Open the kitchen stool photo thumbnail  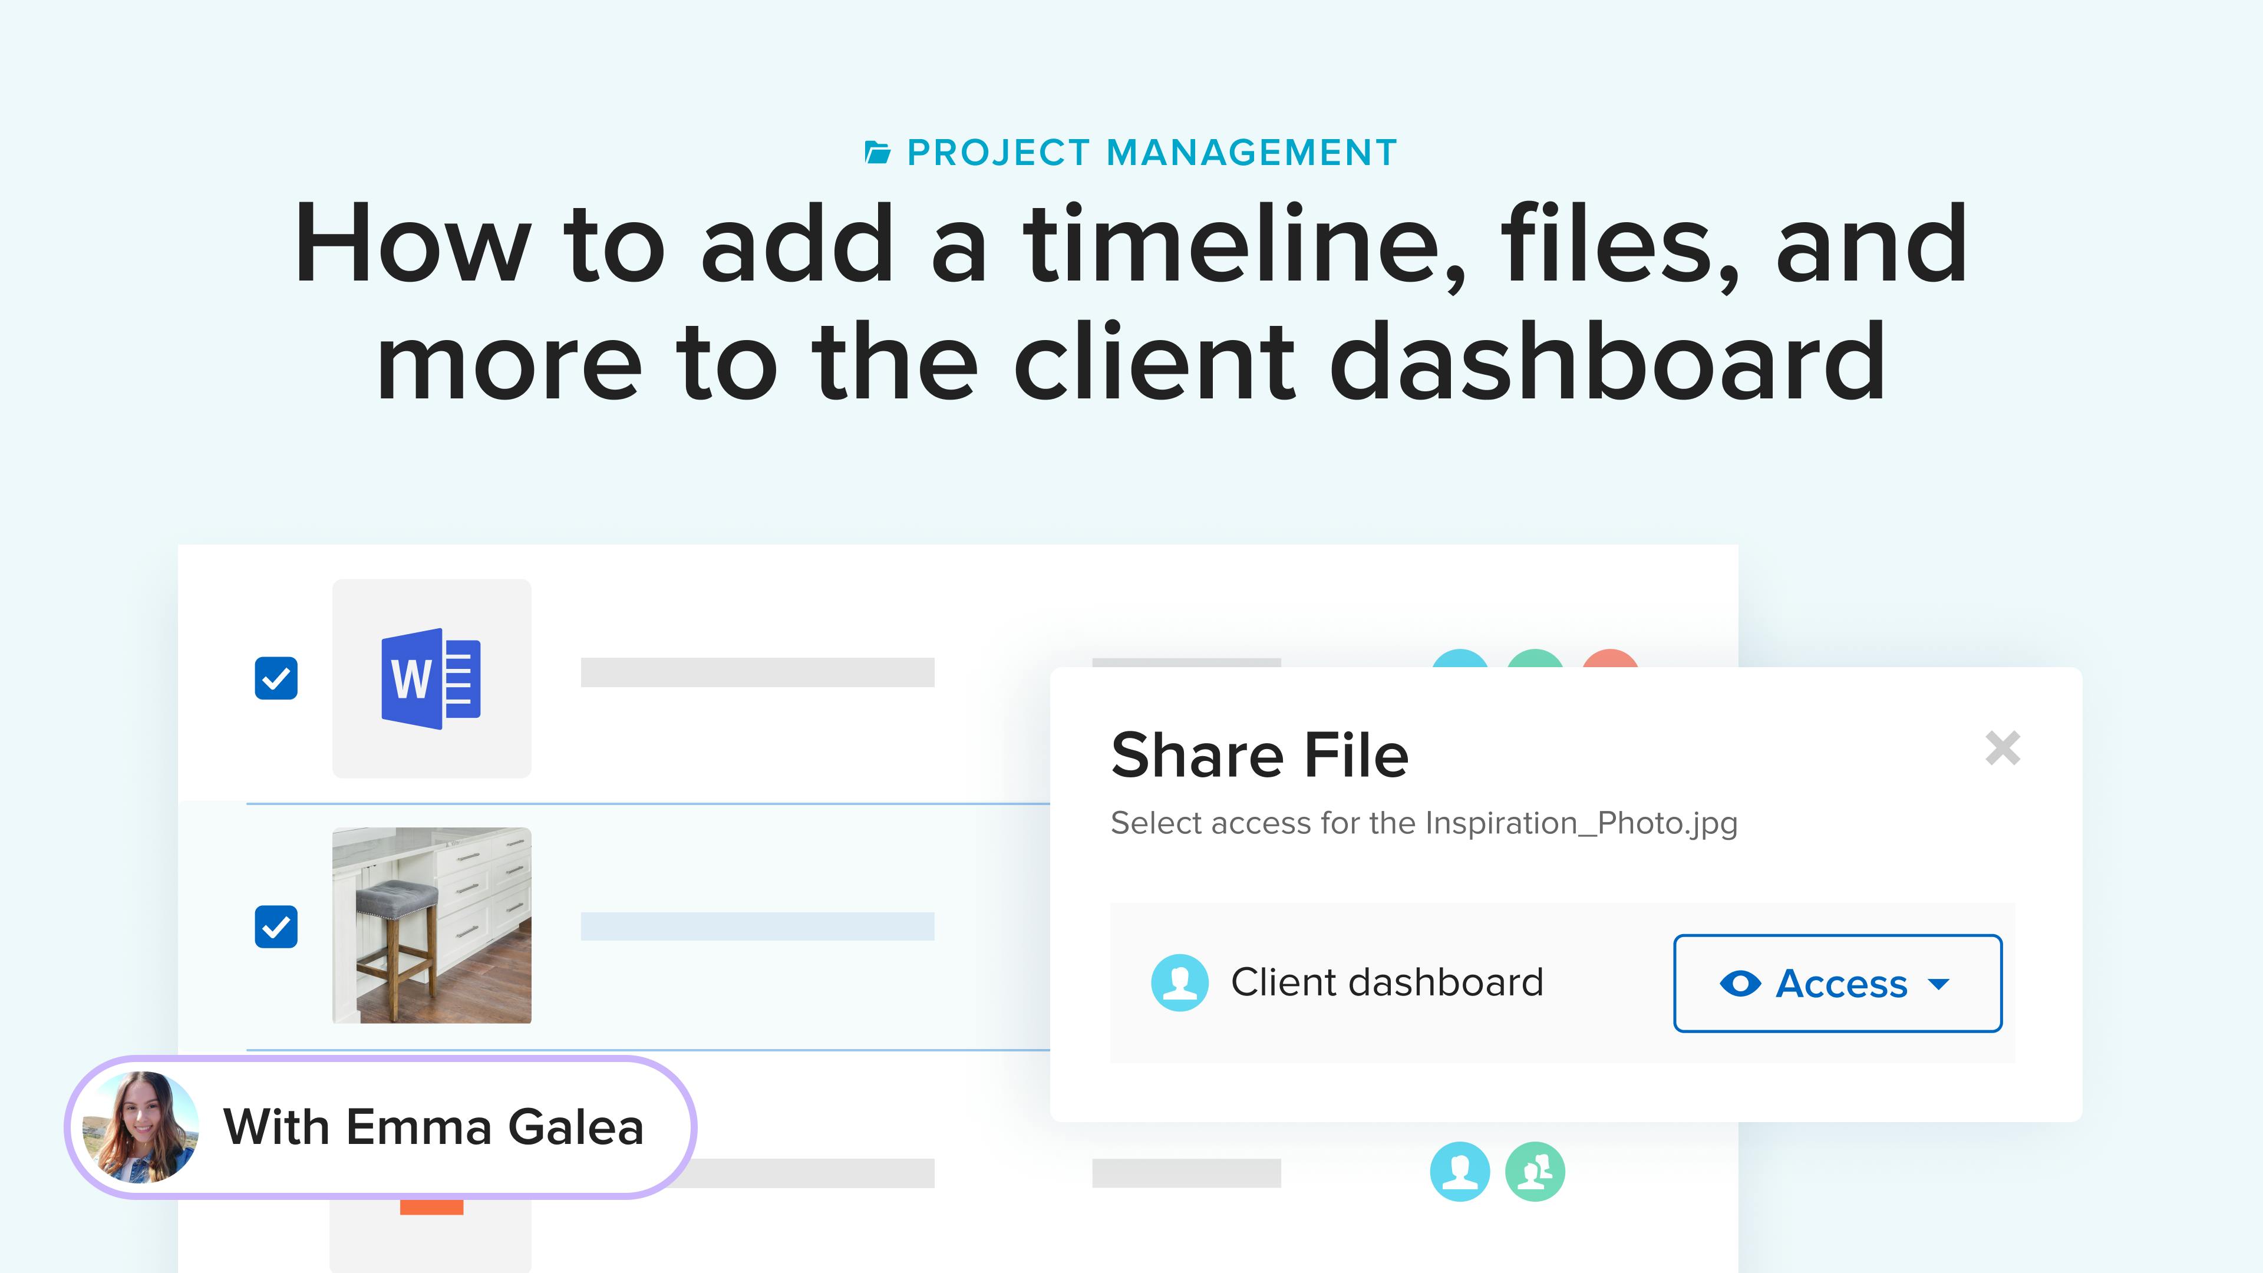431,925
